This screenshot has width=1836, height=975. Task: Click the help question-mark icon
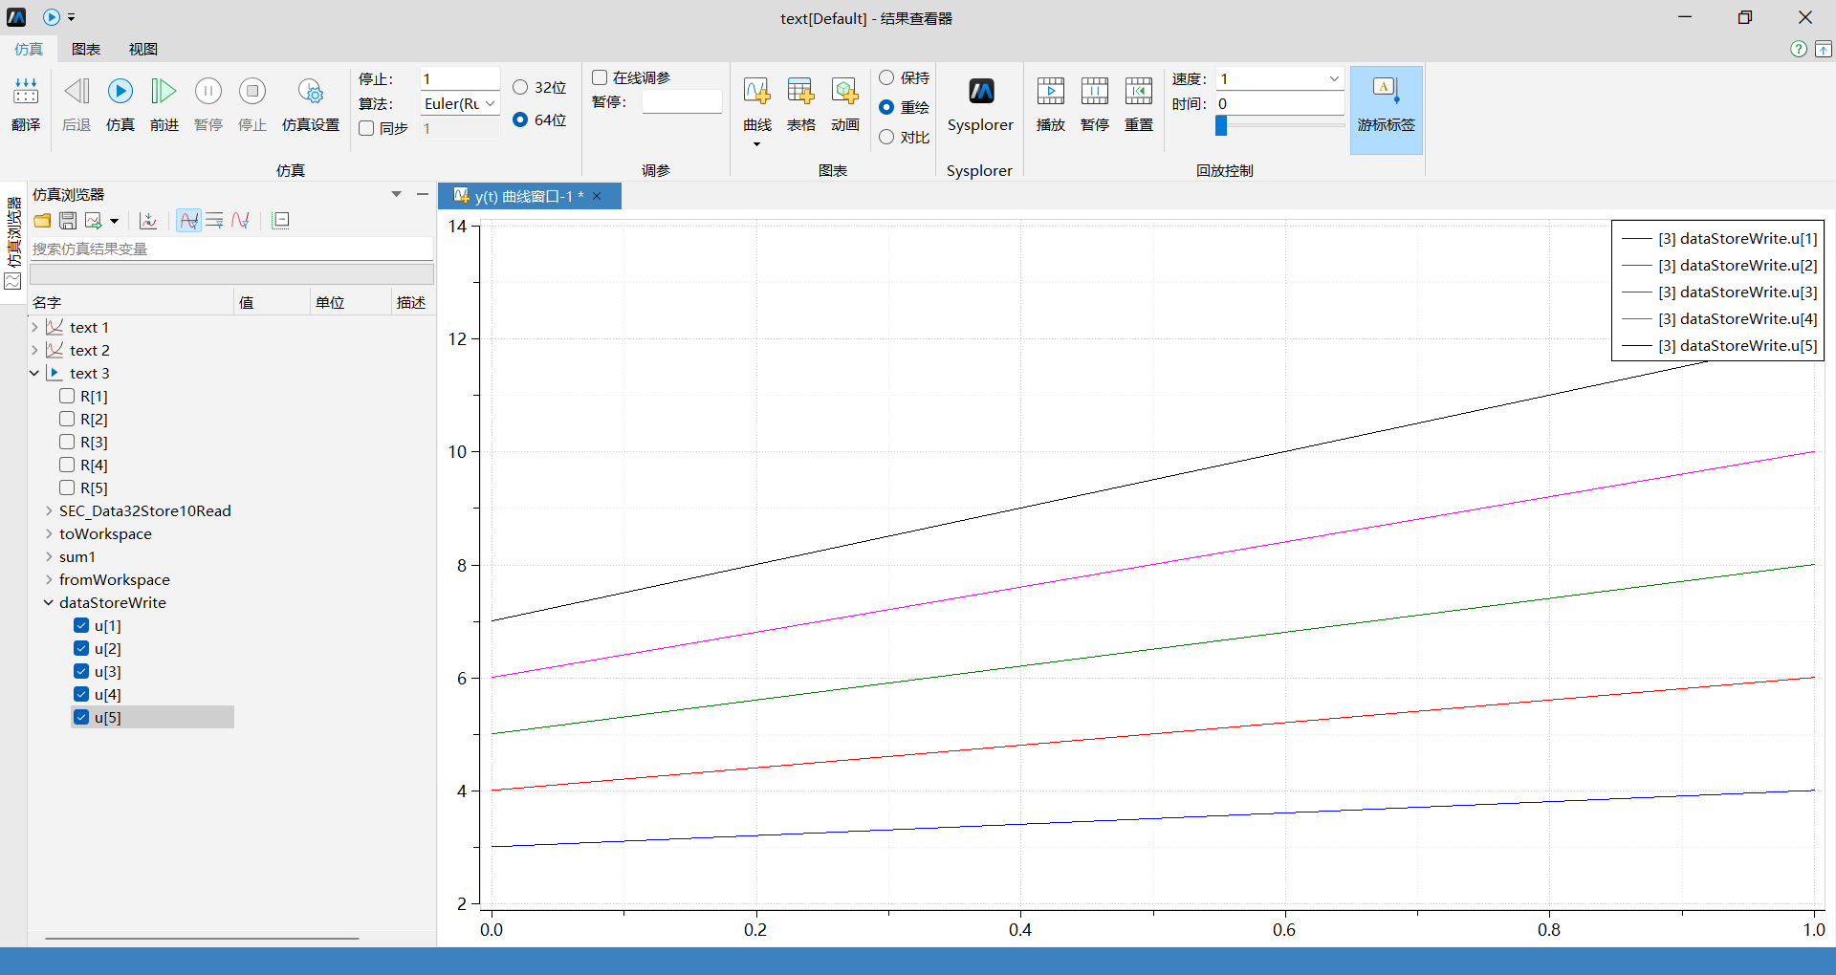[x=1799, y=49]
